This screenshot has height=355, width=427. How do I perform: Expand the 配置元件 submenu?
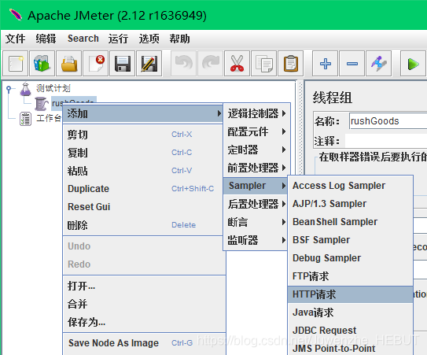tap(256, 131)
